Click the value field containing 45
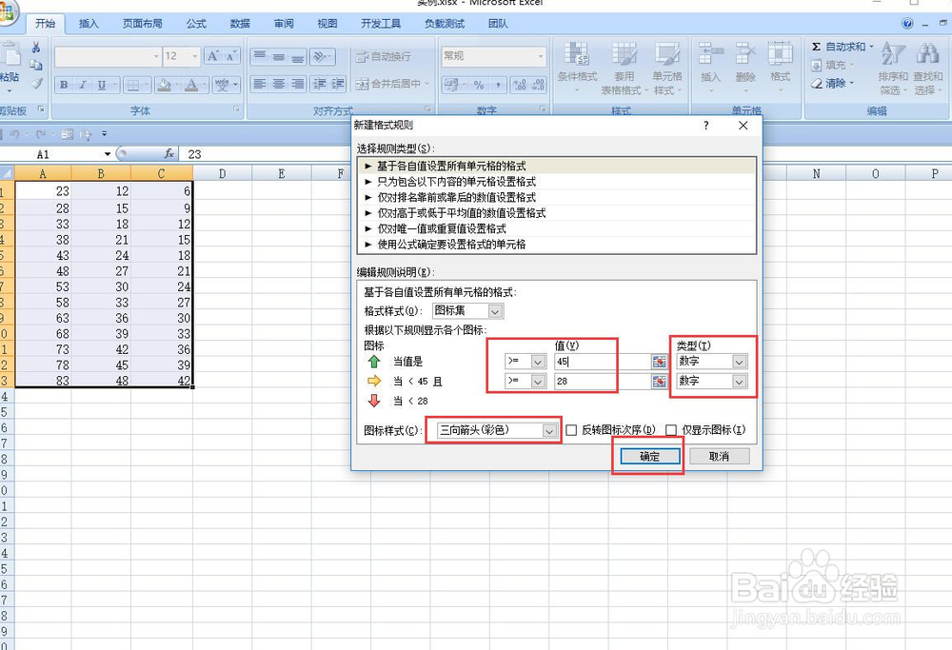This screenshot has width=952, height=650. (602, 362)
